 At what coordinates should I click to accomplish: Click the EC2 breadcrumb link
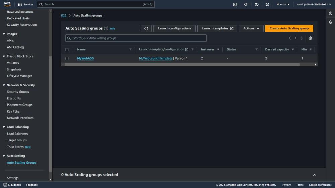pyautogui.click(x=64, y=16)
